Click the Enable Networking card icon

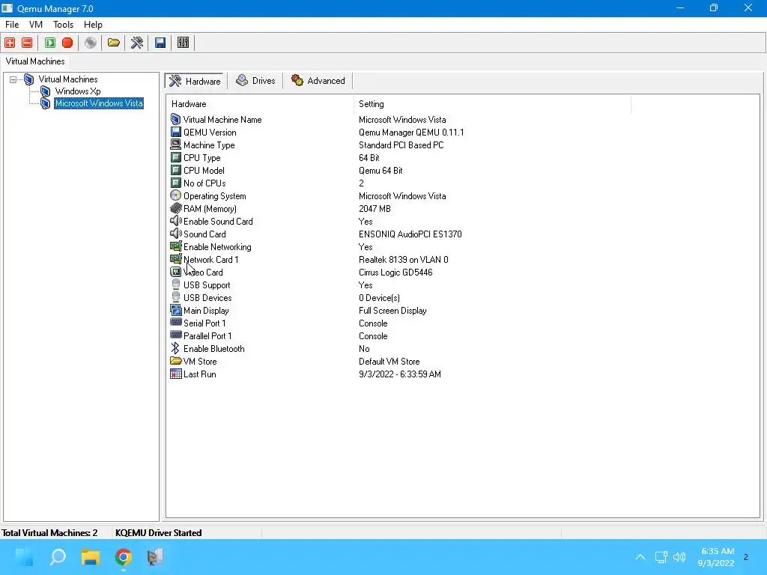pos(175,246)
